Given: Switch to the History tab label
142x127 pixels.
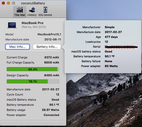Looking at the screenshot, I should [32, 15].
